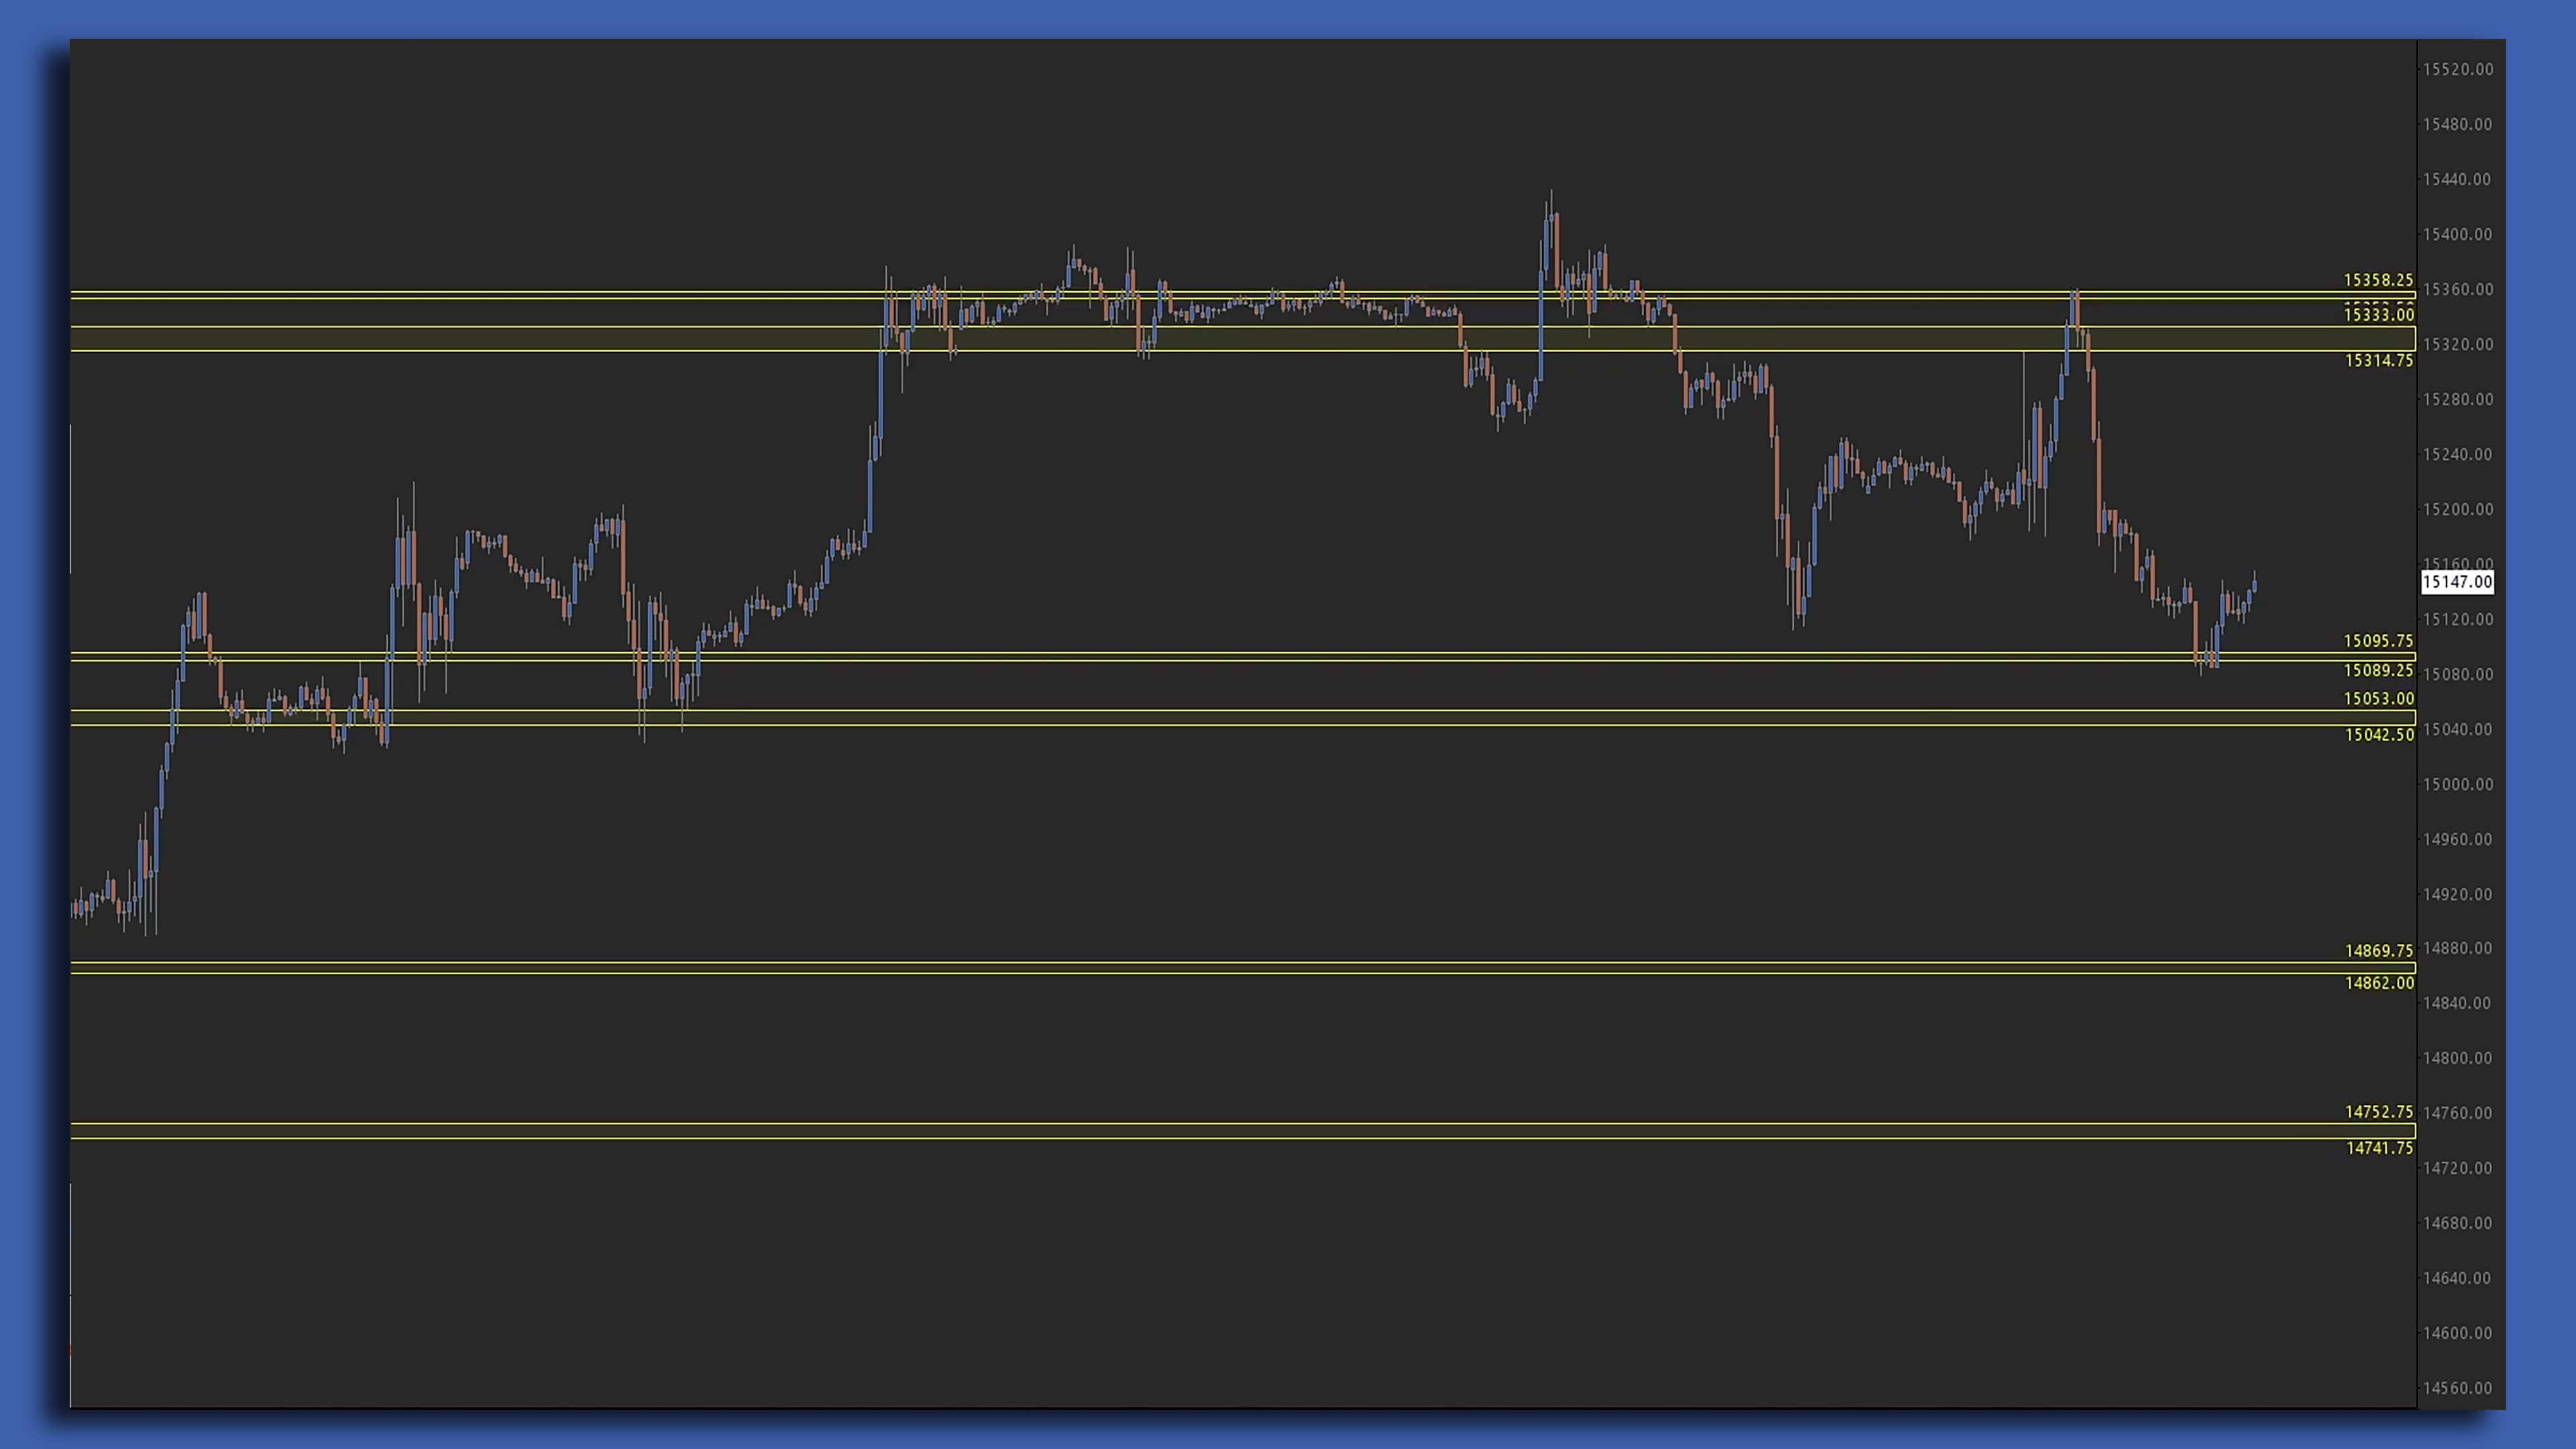Click 15440.00 on the price axis
This screenshot has height=1449, width=2576.
(2457, 179)
